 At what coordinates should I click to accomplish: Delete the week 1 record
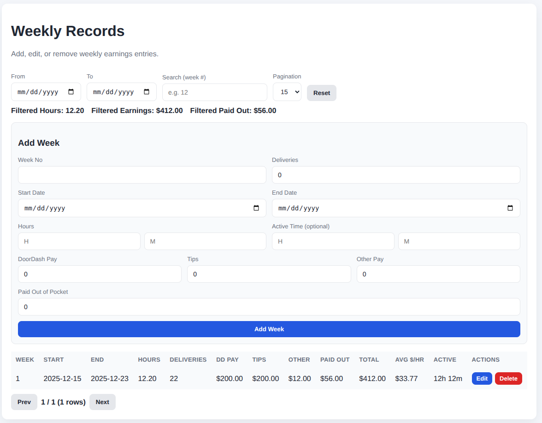pos(508,379)
